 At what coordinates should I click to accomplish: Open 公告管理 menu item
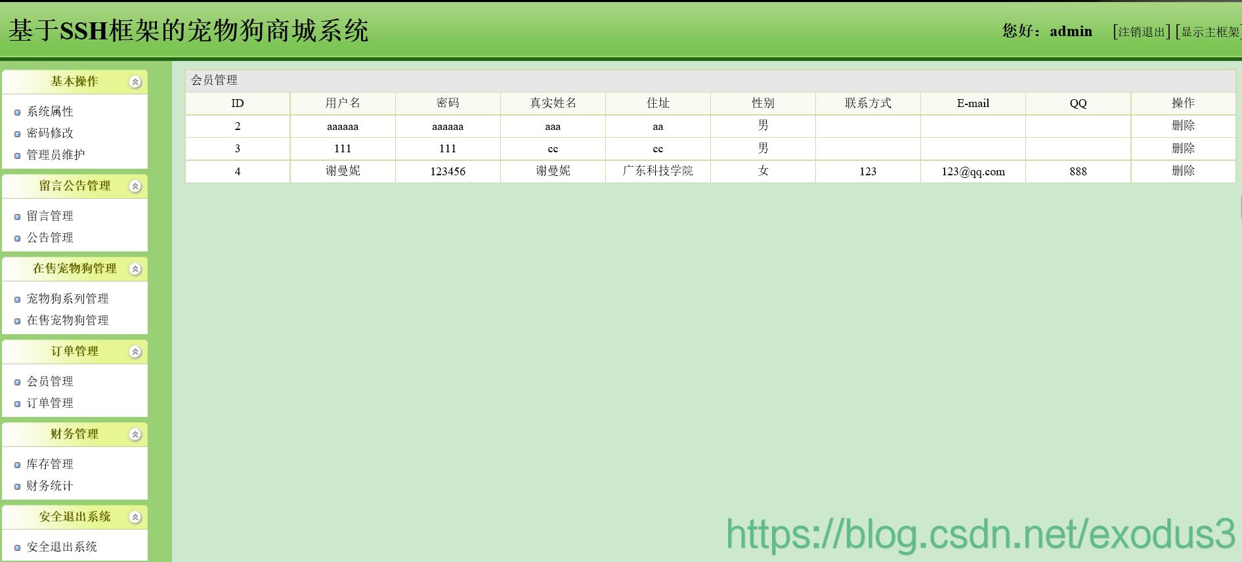(50, 238)
